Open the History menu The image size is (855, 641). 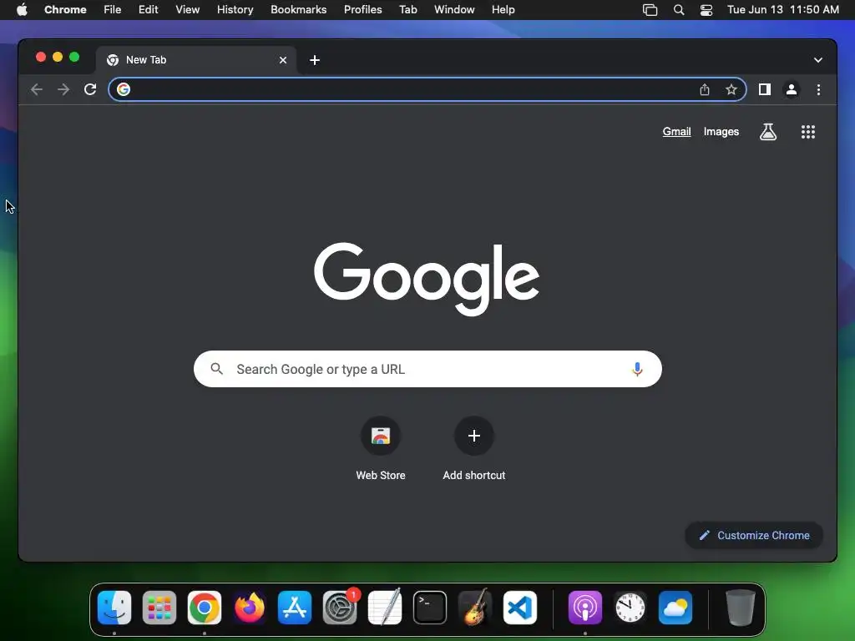click(x=235, y=10)
